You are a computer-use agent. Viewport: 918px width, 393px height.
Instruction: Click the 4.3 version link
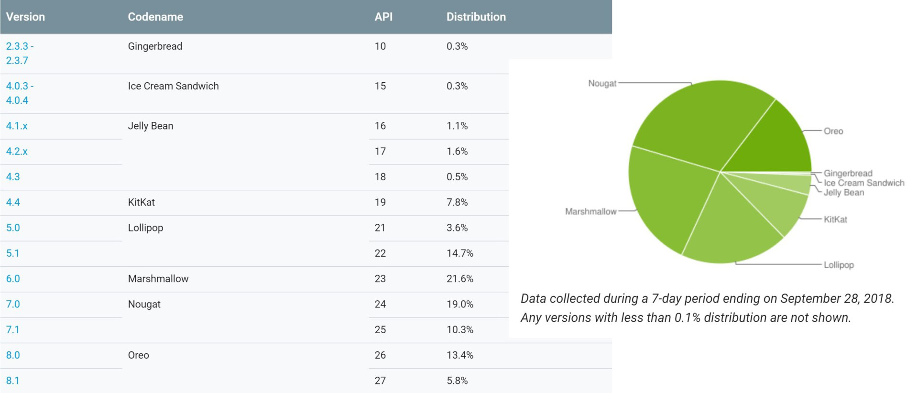click(13, 176)
